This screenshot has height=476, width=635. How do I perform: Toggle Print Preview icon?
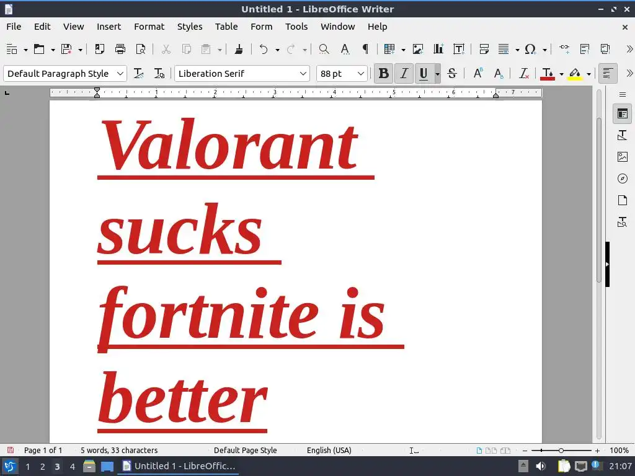141,50
